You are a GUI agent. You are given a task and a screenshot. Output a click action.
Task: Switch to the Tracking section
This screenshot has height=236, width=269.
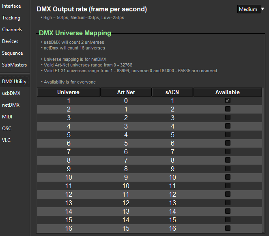[x=11, y=18]
